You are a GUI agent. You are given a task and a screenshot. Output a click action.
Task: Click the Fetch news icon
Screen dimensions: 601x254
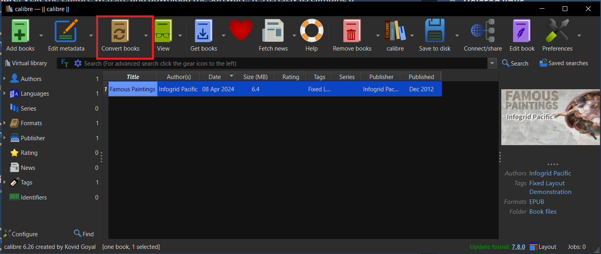(x=273, y=30)
